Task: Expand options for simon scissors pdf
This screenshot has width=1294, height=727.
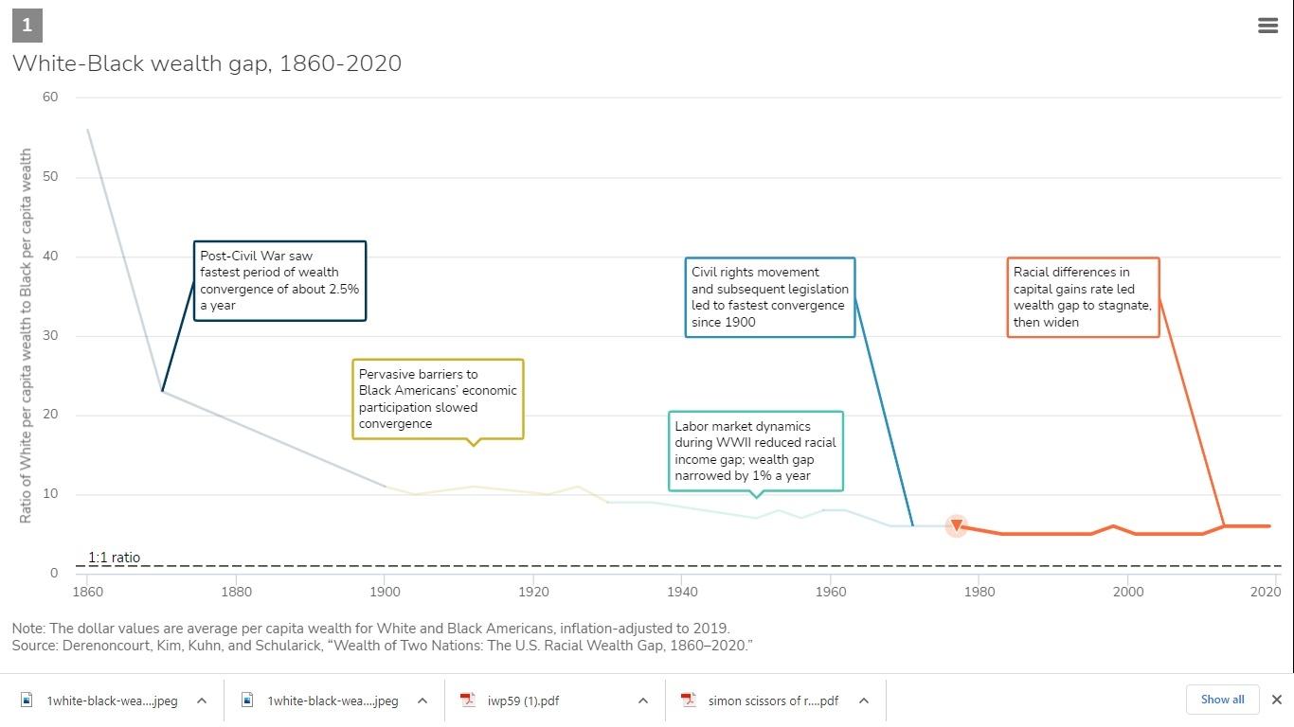Action: point(864,700)
